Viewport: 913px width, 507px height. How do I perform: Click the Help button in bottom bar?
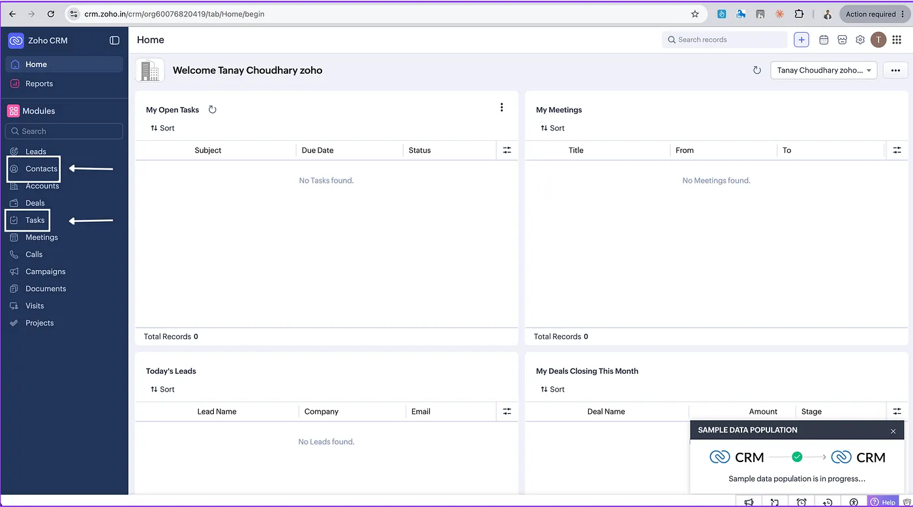point(884,502)
